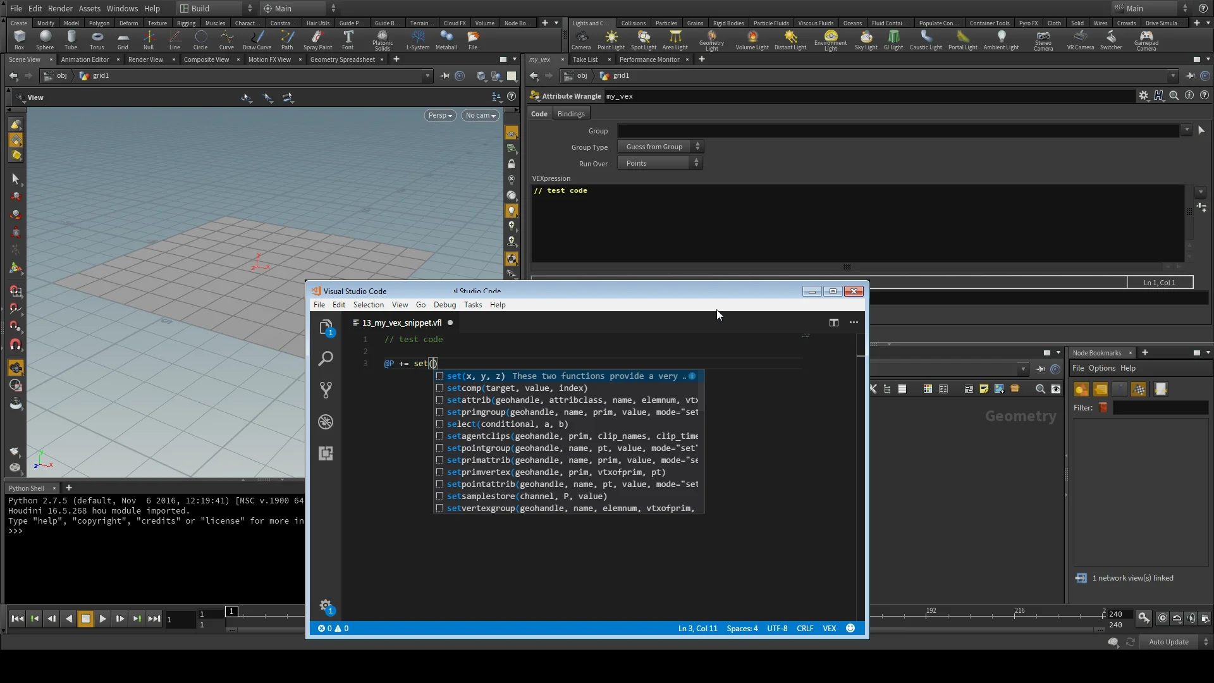
Task: Open the Debug menu in Visual Studio Code
Action: pos(445,304)
